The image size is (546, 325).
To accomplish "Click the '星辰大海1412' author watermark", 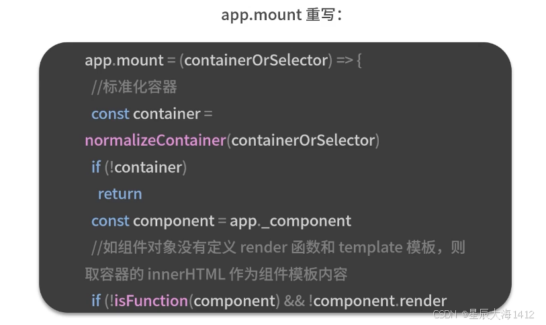I will coord(502,314).
